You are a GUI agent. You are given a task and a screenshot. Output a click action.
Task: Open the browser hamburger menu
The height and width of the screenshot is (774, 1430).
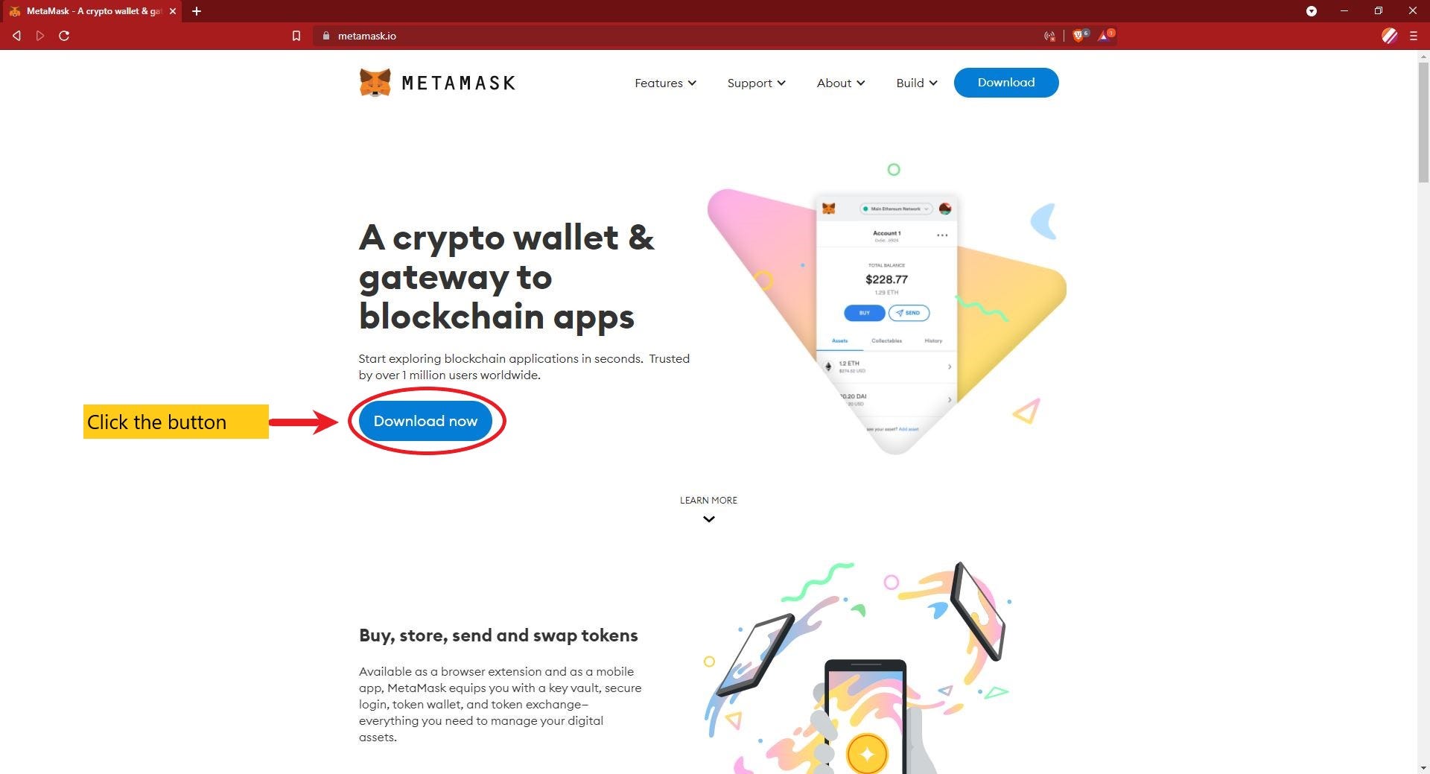tap(1414, 36)
